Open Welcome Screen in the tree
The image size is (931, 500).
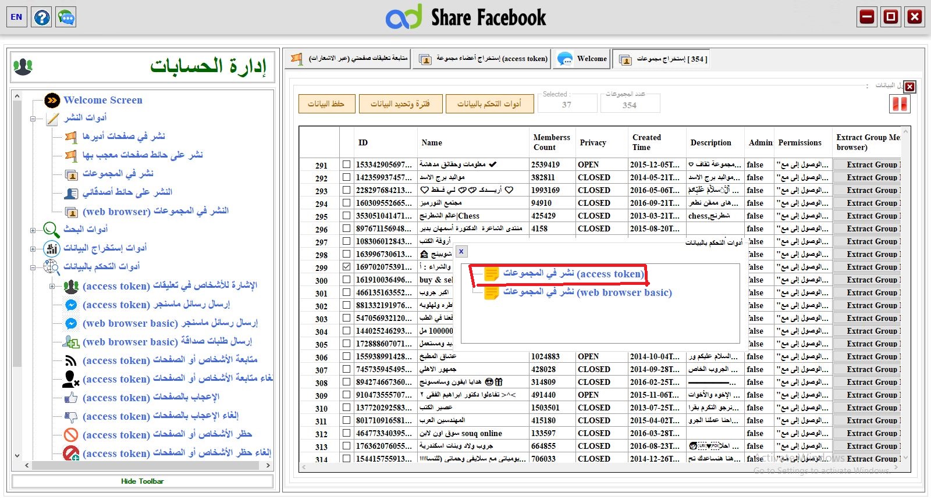(x=103, y=100)
